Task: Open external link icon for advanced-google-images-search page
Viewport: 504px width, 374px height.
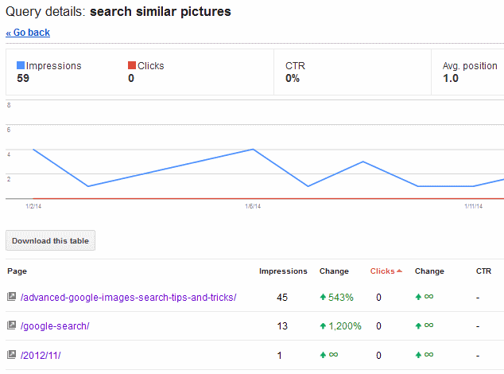Action: pyautogui.click(x=12, y=297)
